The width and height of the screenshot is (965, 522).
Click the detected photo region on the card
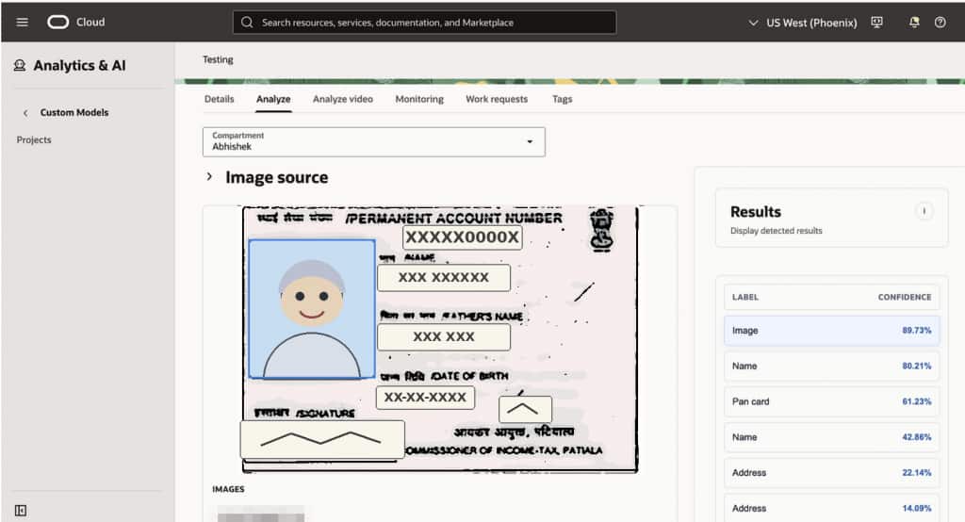coord(312,309)
